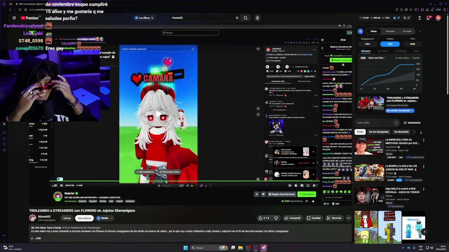Open the vidIQ panel video thumbnail

pos(371,104)
